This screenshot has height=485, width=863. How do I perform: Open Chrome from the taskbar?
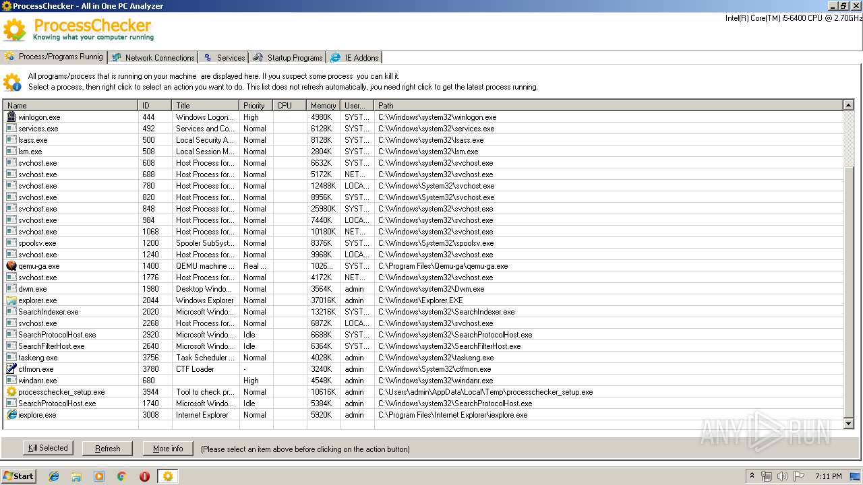[122, 476]
